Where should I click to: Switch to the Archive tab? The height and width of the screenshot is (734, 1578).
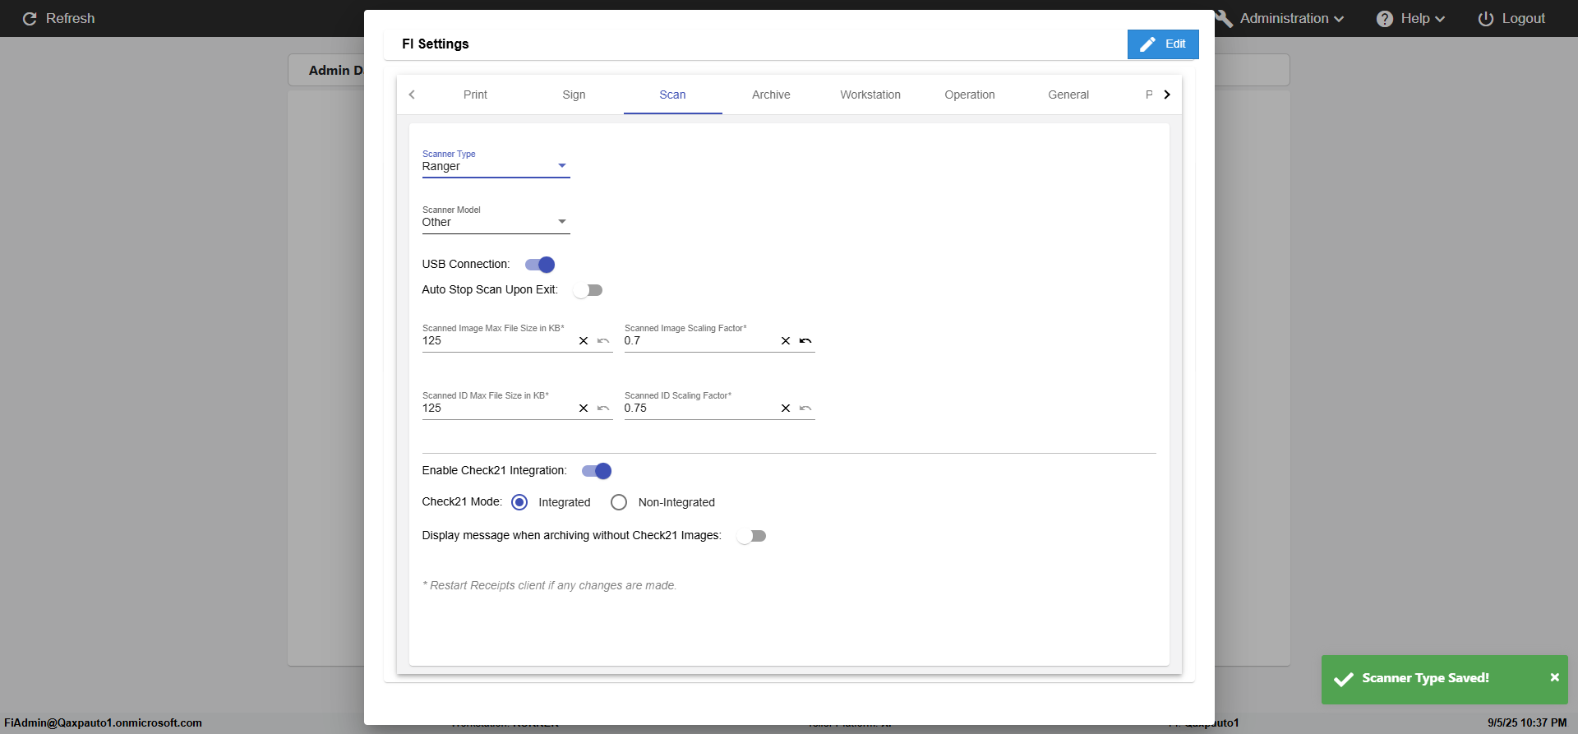coord(771,95)
